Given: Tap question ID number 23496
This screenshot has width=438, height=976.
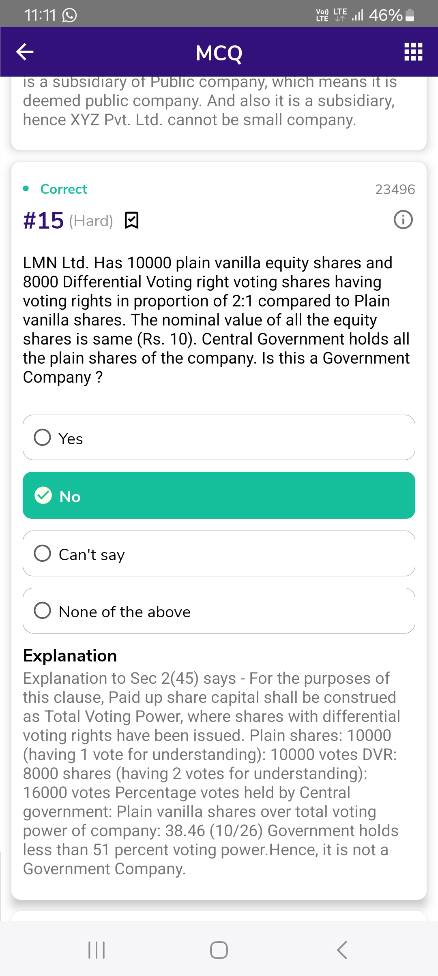Looking at the screenshot, I should click(395, 189).
